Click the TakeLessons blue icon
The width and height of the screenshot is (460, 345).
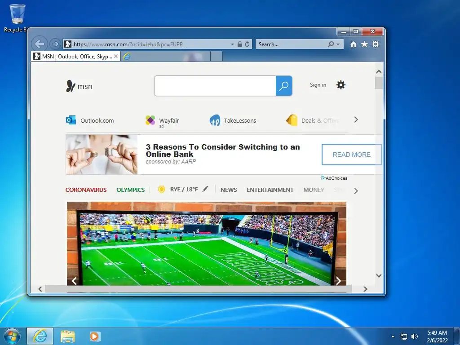(x=215, y=120)
